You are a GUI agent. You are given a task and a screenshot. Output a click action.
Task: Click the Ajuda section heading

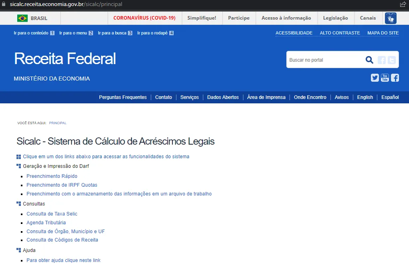(x=29, y=250)
